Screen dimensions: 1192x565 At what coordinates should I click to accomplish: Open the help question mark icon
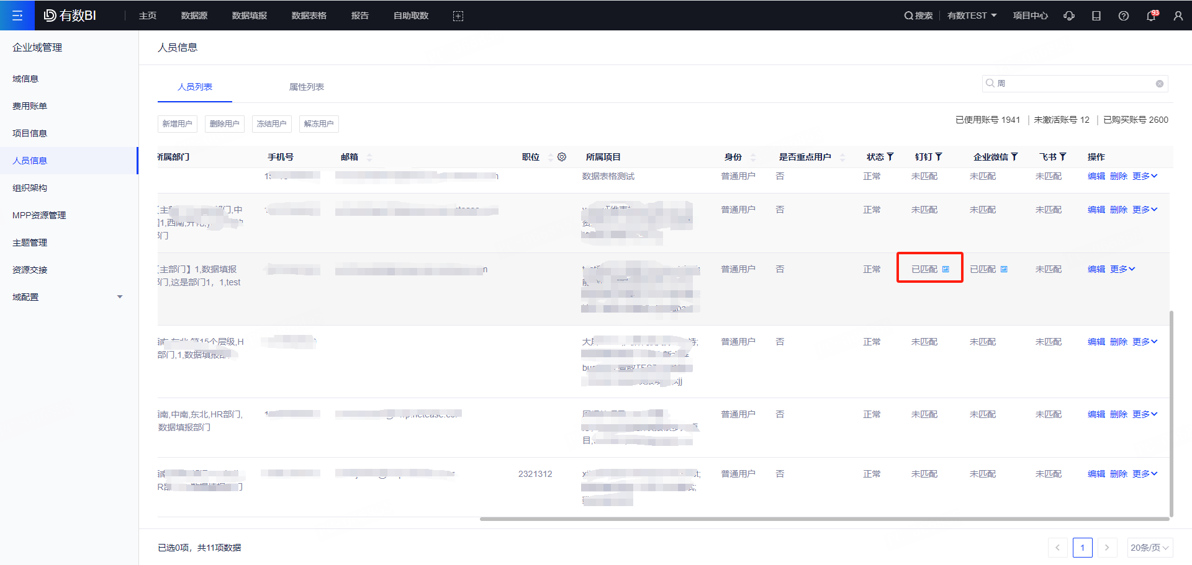click(x=1124, y=16)
